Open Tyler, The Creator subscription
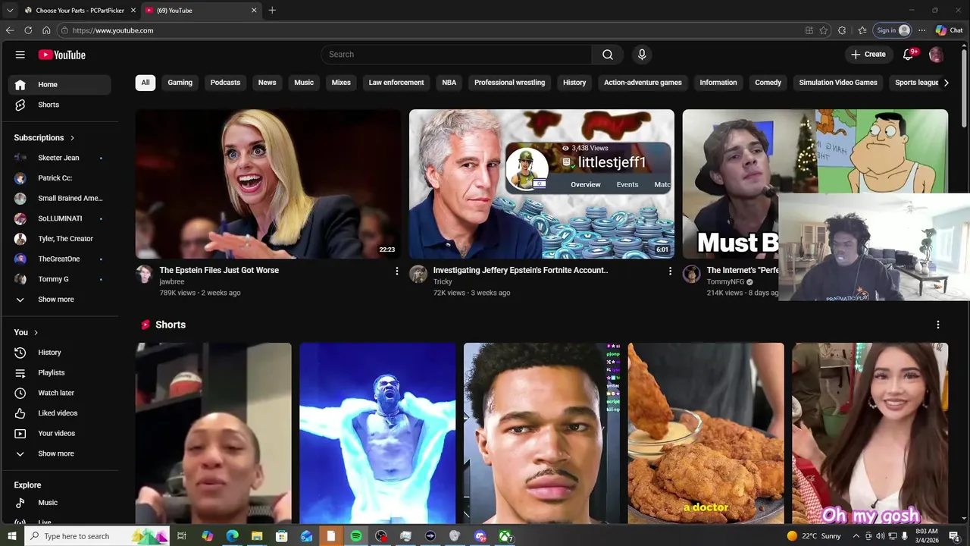Screen dimensions: 970x546 (60, 239)
